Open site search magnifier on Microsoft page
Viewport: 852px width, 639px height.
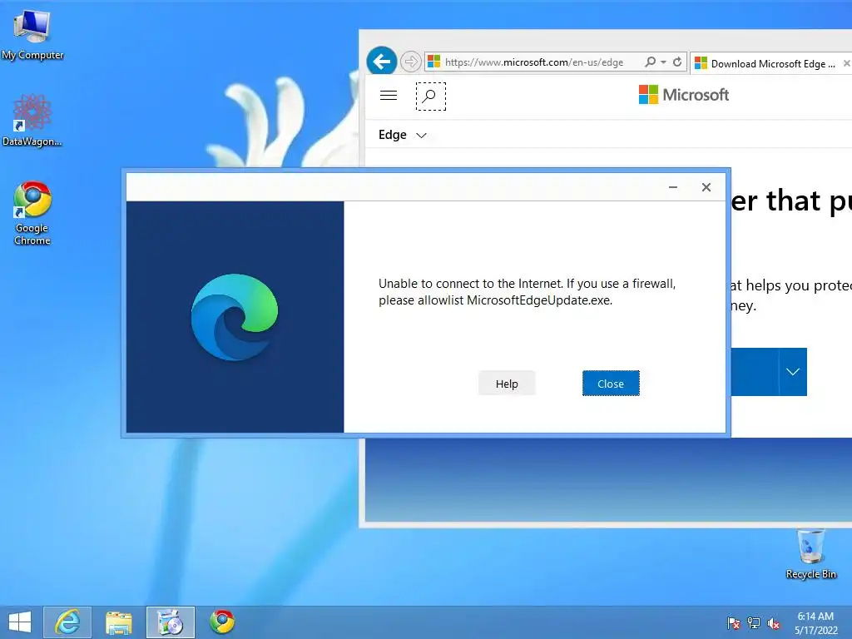click(x=430, y=97)
